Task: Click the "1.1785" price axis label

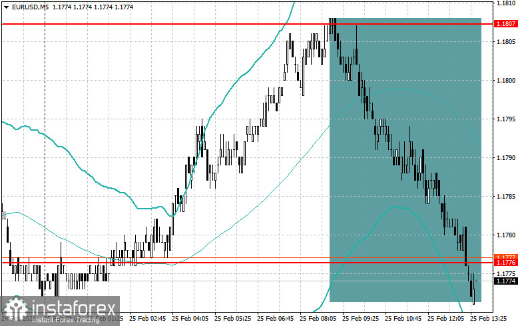Action: 506,196
